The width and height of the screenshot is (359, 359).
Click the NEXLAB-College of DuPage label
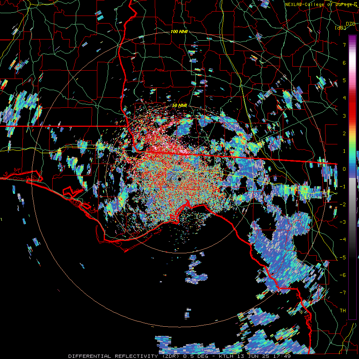(322, 4)
